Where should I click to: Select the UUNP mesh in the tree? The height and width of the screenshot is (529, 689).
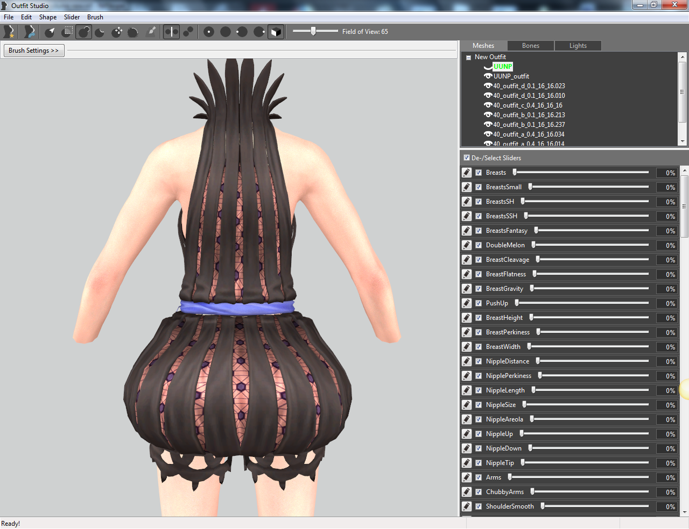point(503,67)
